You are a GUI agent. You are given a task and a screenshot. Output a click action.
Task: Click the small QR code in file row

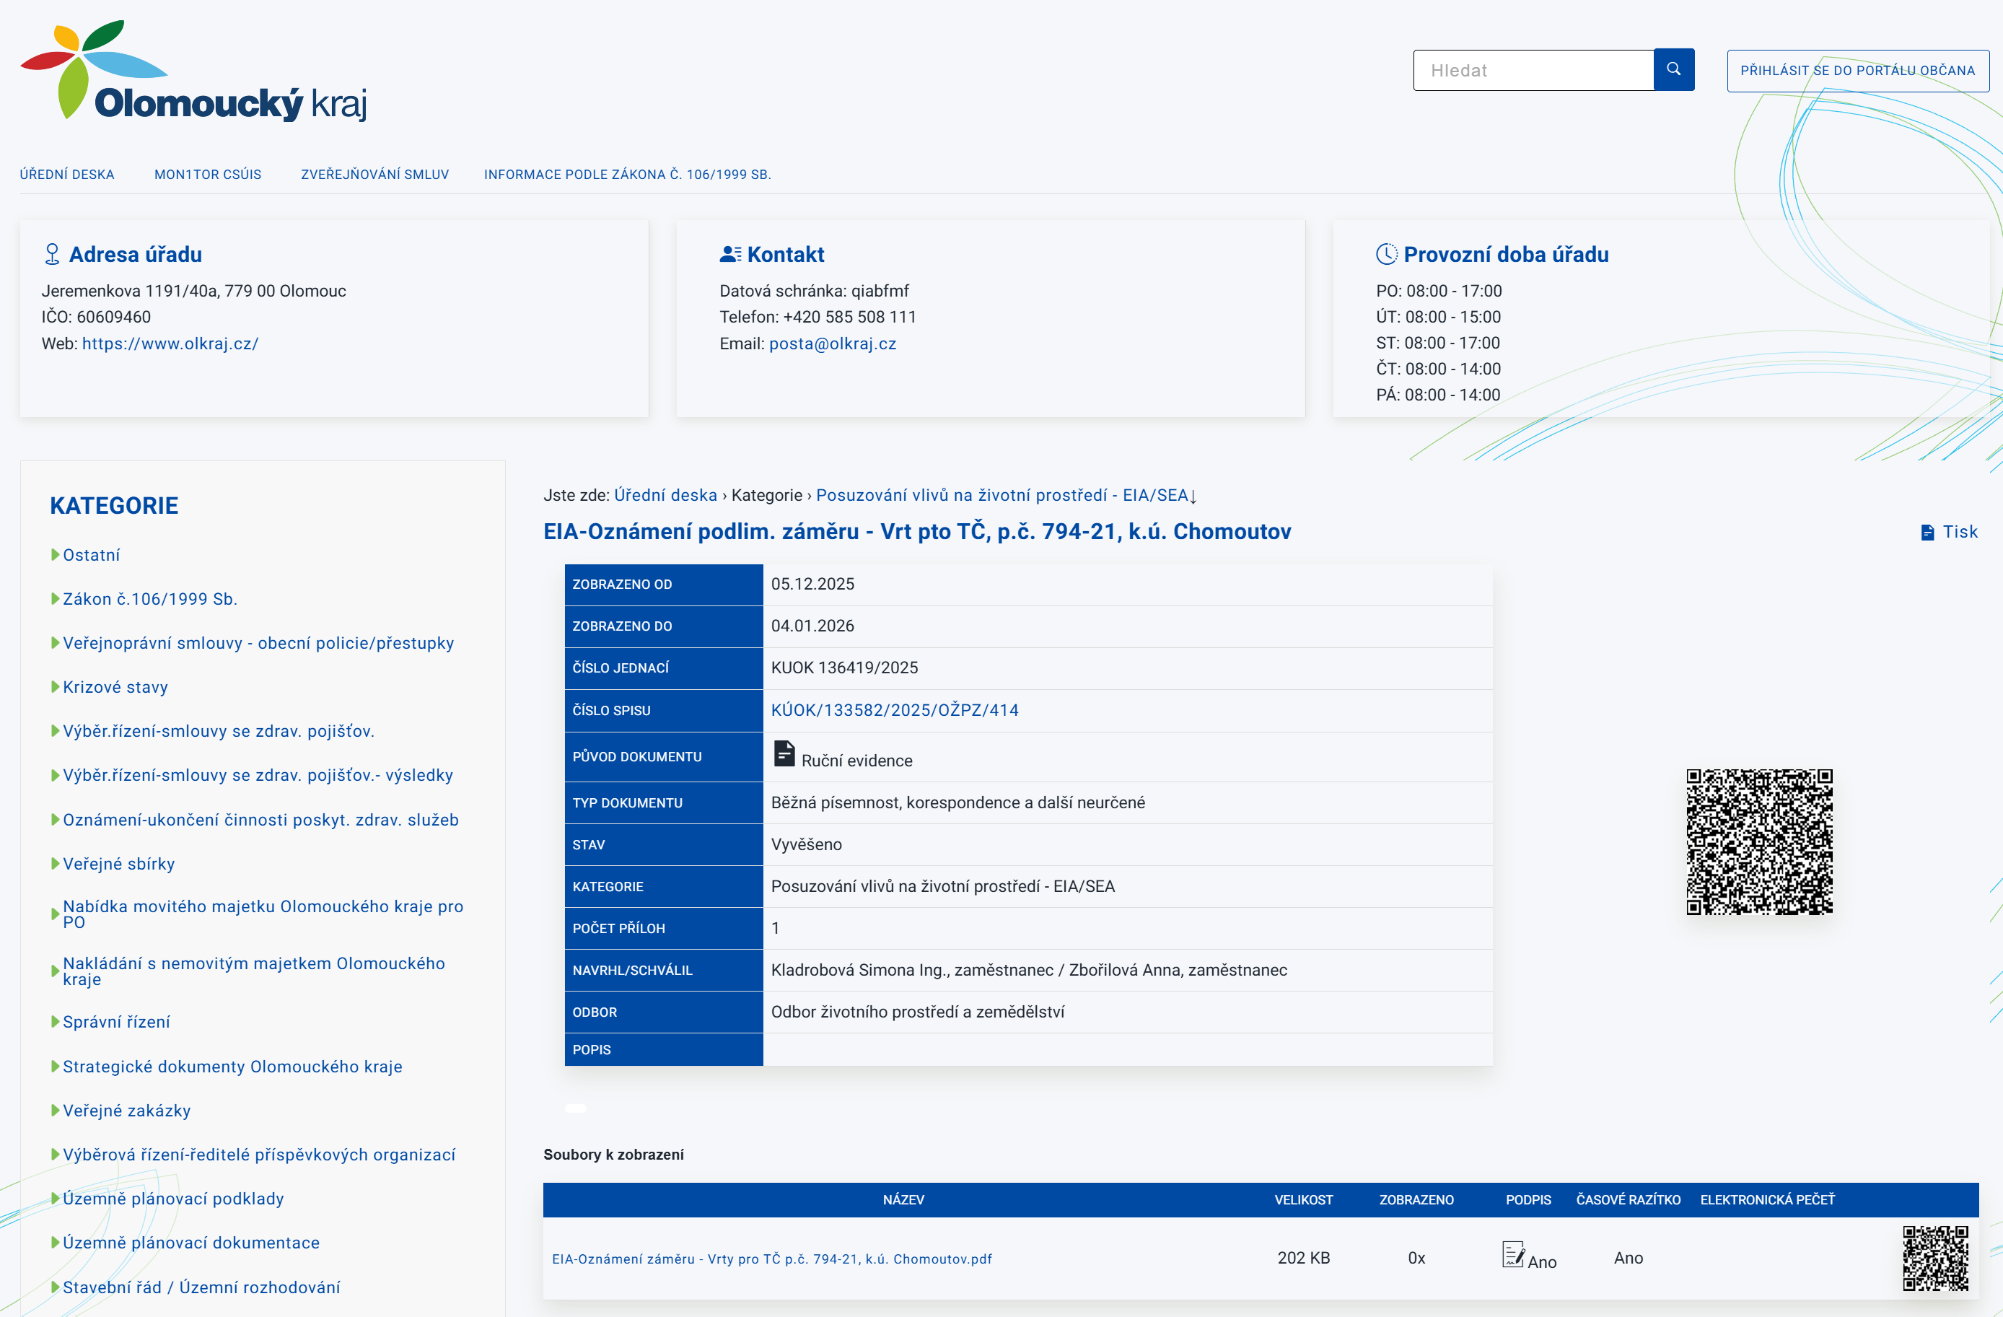pos(1935,1258)
